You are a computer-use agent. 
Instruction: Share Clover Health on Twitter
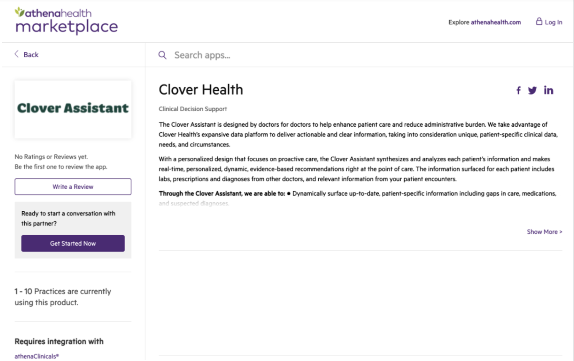[x=532, y=90]
